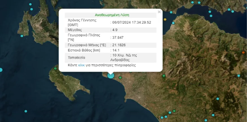
Task: Click the timestamp 06/07/2024 17:34:29.52
Action: [131, 22]
